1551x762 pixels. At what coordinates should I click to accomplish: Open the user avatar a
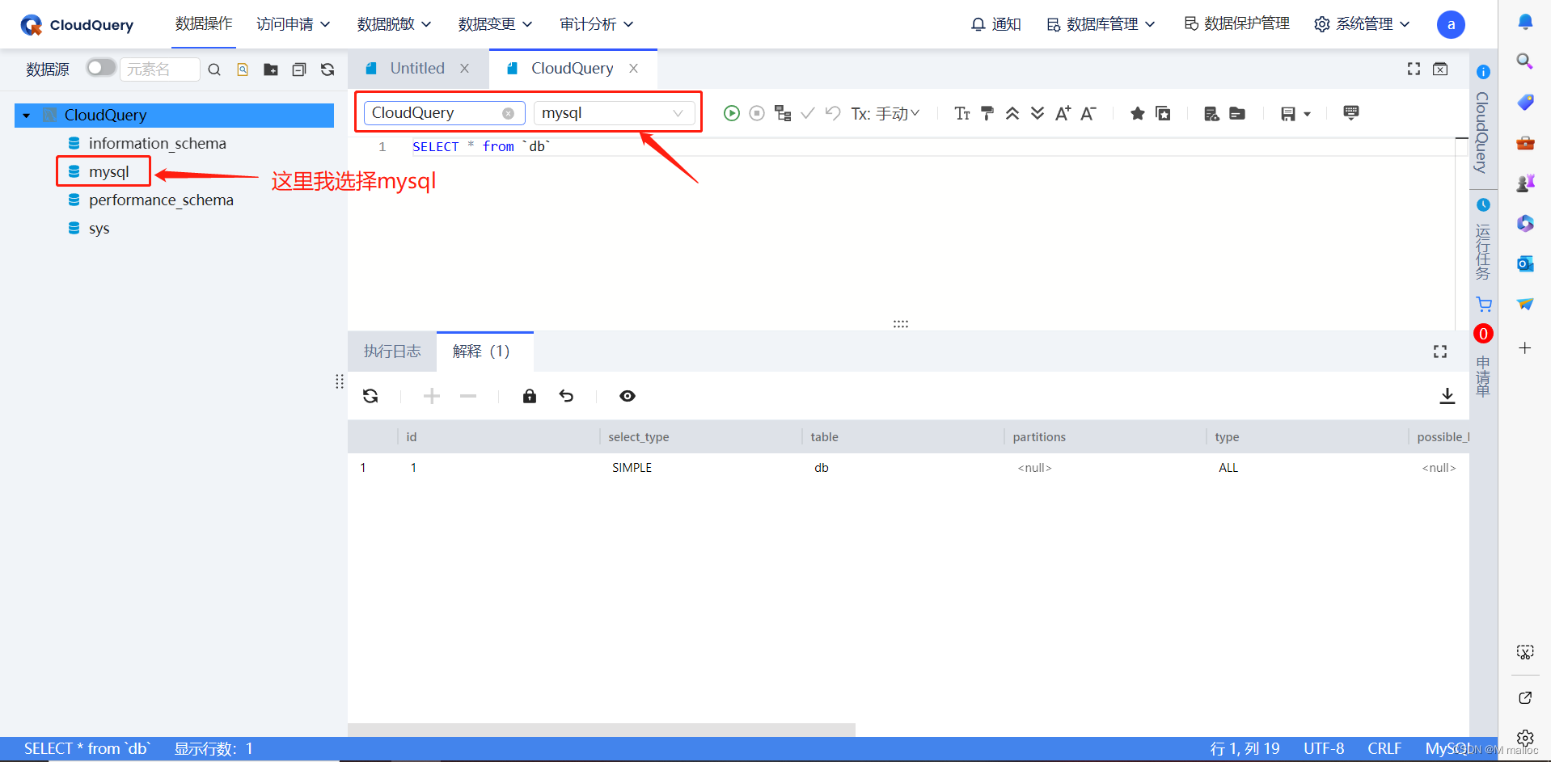point(1451,24)
